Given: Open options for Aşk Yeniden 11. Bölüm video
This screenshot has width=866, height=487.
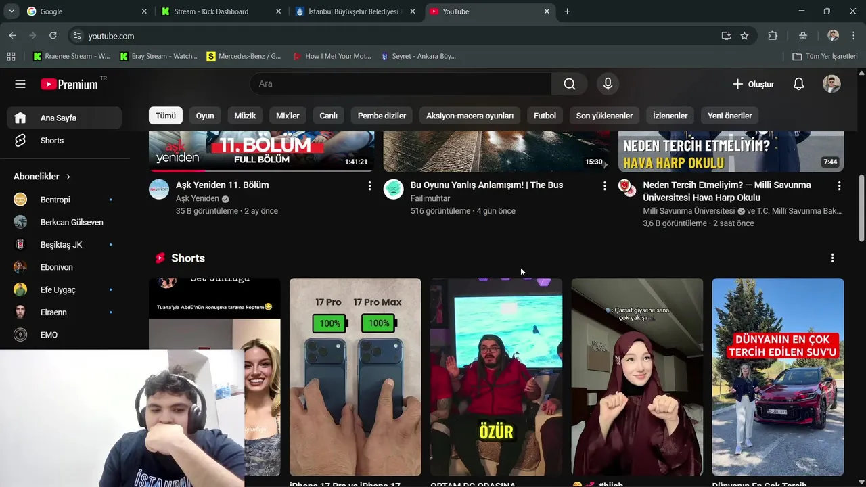Looking at the screenshot, I should point(369,185).
